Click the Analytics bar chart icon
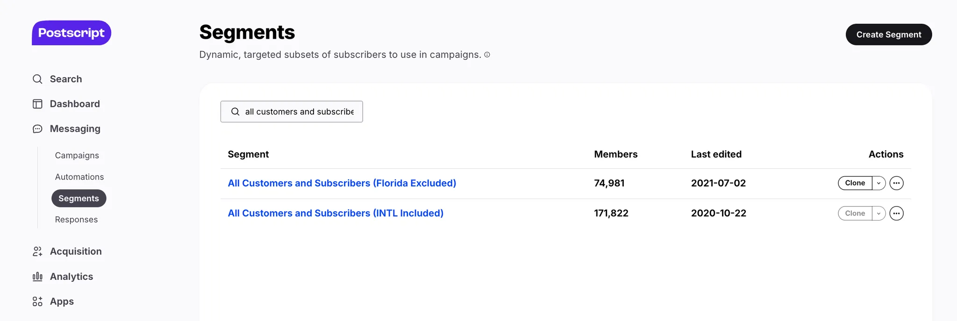 pyautogui.click(x=37, y=277)
